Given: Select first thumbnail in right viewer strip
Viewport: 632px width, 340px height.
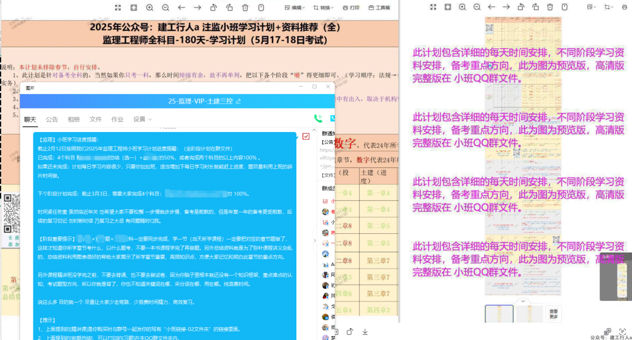Looking at the screenshot, I should point(499,313).
